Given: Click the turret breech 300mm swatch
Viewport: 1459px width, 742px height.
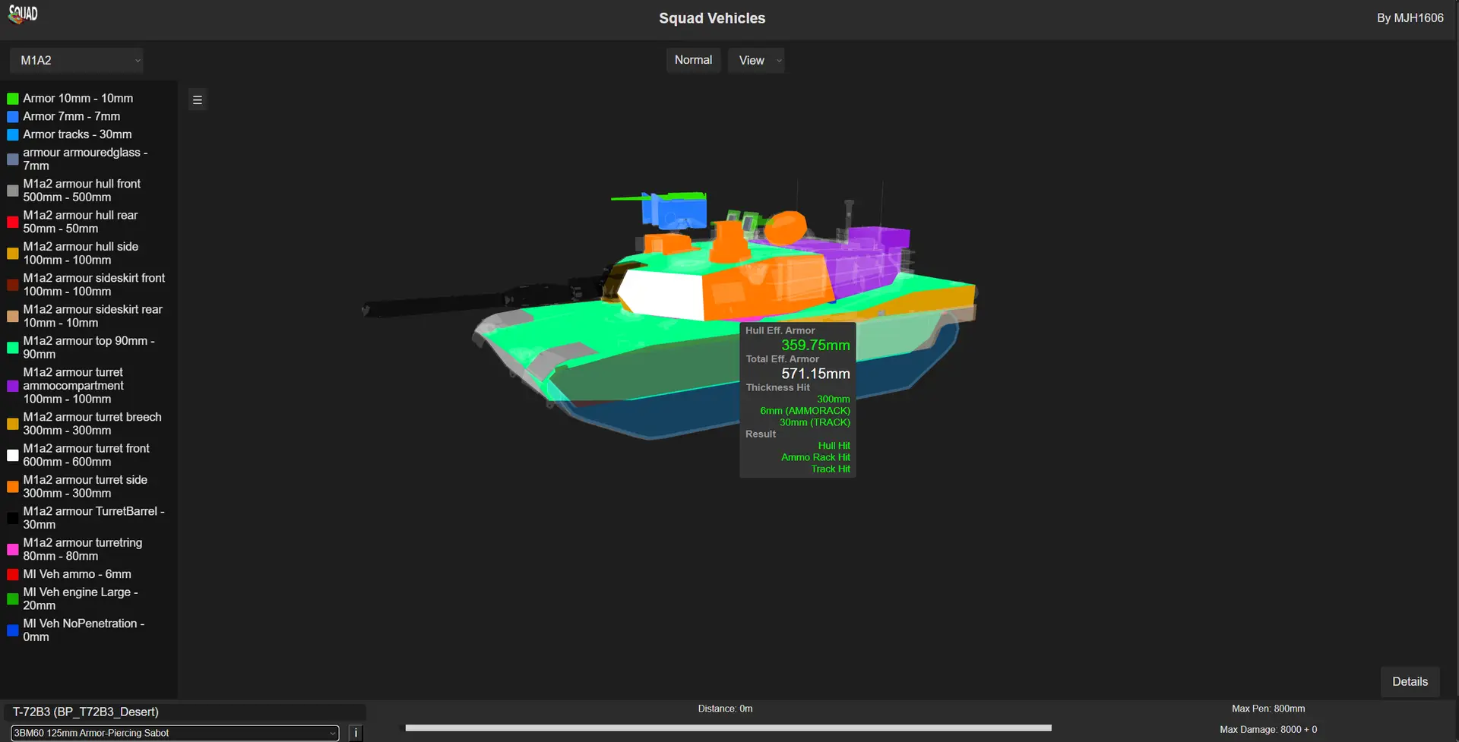Looking at the screenshot, I should (x=13, y=424).
